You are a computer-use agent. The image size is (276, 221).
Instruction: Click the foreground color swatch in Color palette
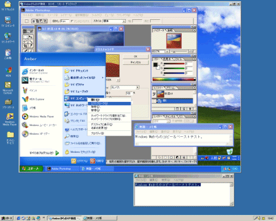point(155,64)
